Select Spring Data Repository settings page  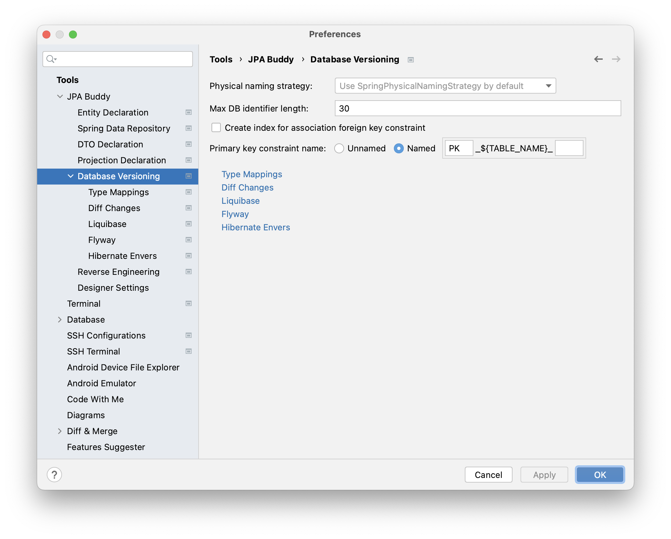pyautogui.click(x=124, y=128)
